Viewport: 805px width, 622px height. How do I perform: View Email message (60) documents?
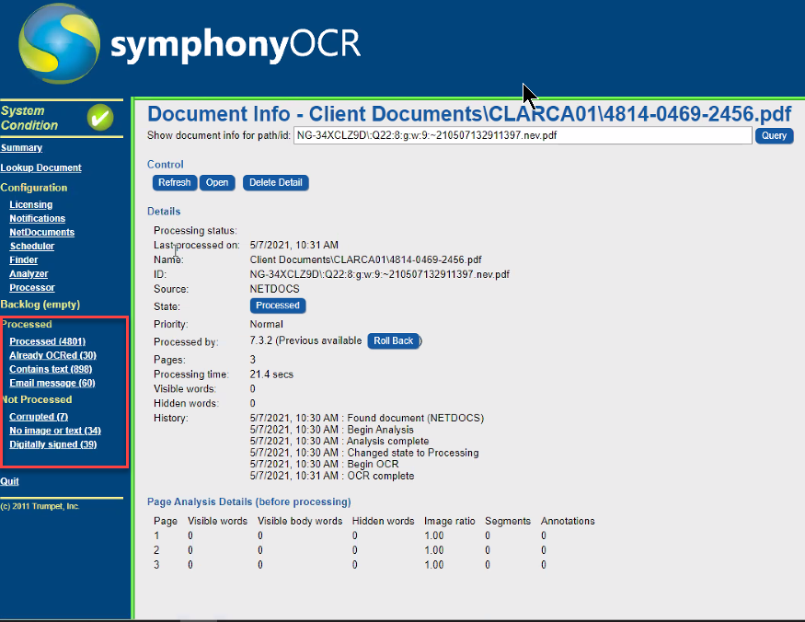pyautogui.click(x=52, y=383)
